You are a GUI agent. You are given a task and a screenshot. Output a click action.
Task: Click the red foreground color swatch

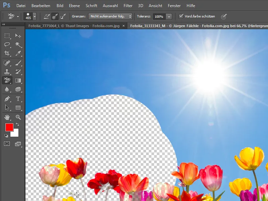[9, 127]
